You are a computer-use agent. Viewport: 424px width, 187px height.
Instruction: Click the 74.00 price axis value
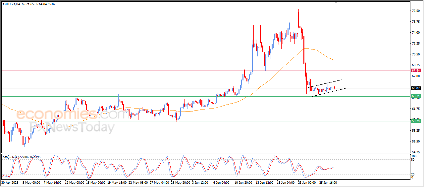tap(416, 33)
